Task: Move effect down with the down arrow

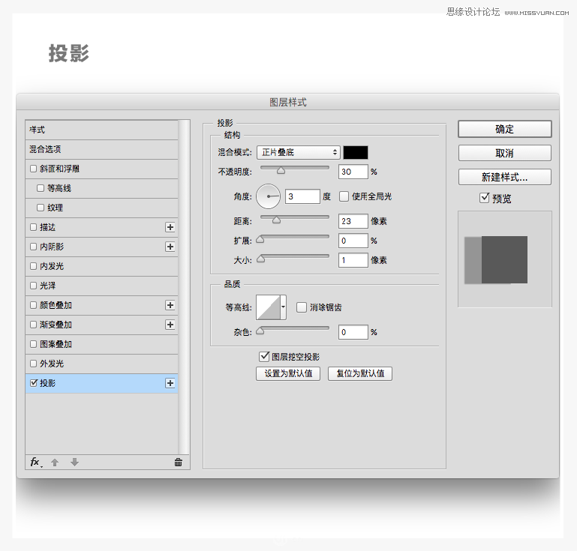Action: (75, 462)
